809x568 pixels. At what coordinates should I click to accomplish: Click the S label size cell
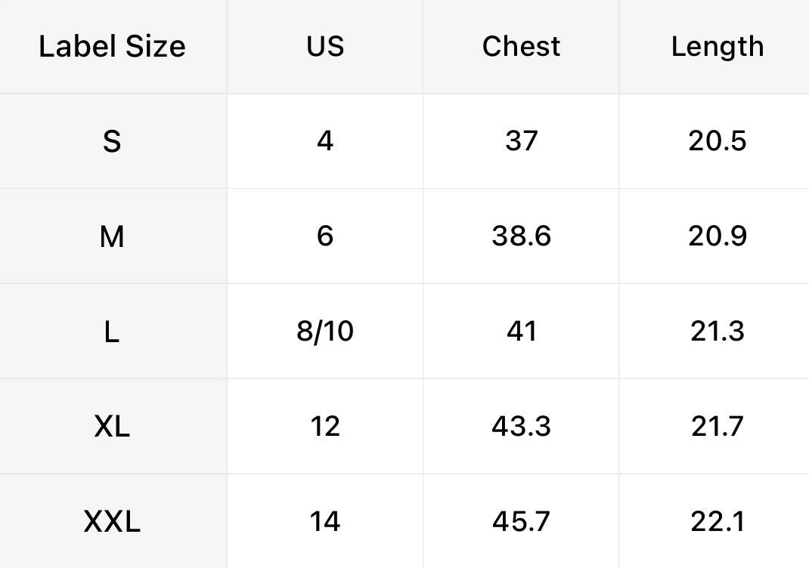112,141
